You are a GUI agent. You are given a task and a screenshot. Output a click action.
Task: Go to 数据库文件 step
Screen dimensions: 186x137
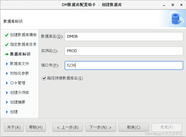pyautogui.click(x=19, y=64)
